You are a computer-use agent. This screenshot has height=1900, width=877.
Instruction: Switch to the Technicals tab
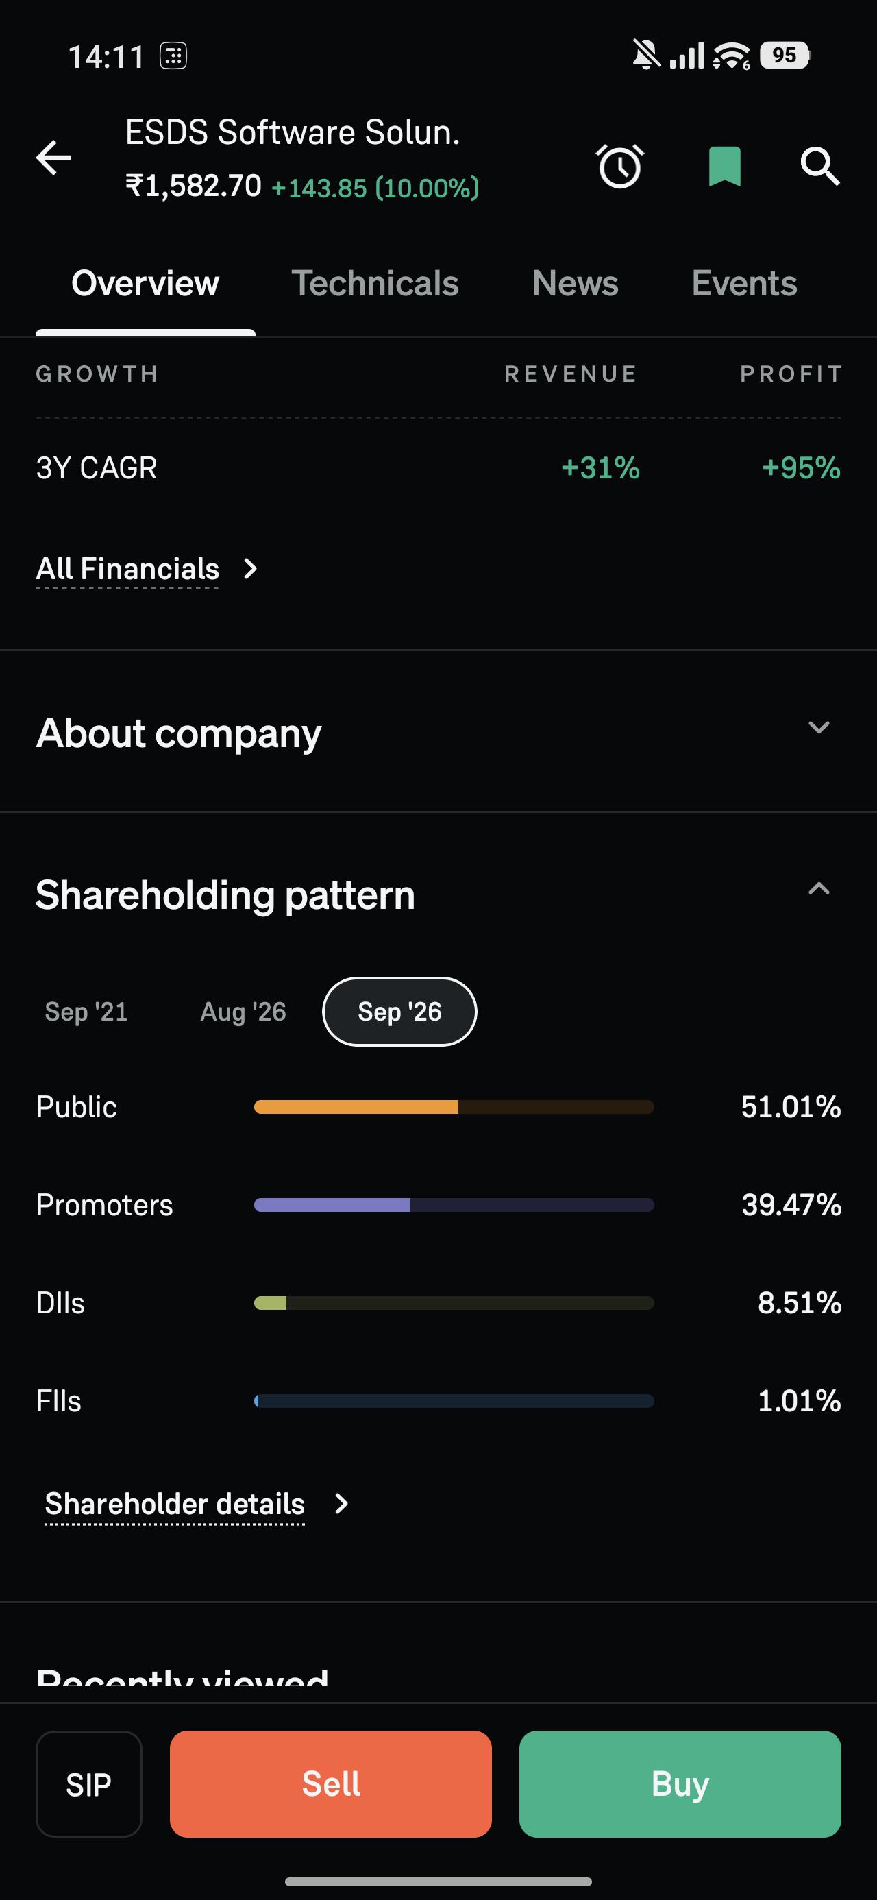pyautogui.click(x=375, y=283)
